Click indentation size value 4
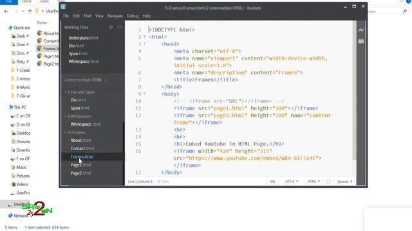 351,181
